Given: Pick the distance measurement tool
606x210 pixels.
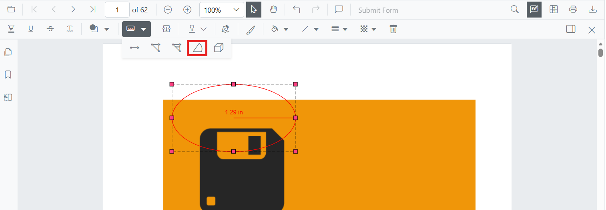Looking at the screenshot, I should point(134,48).
